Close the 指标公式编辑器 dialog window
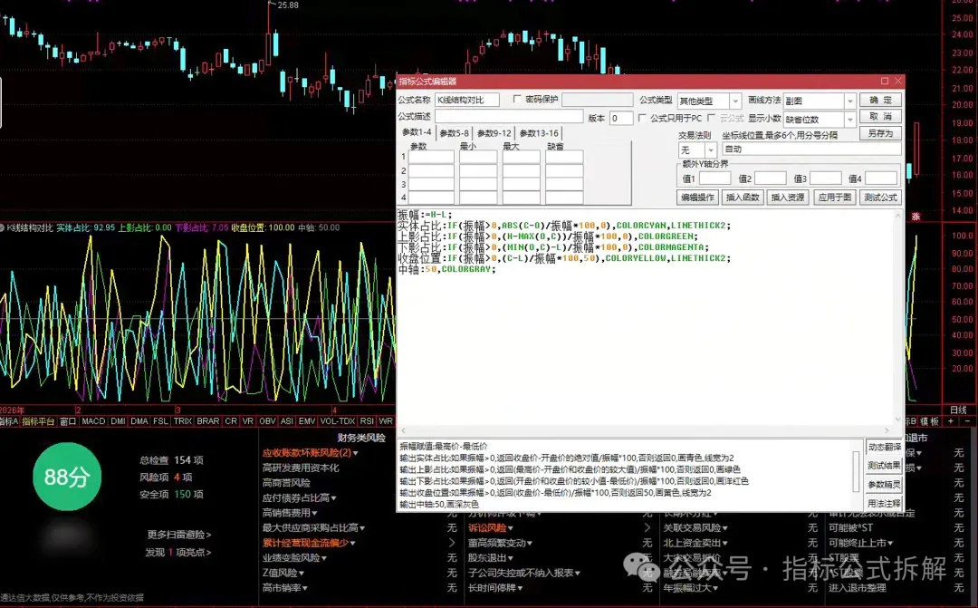 pyautogui.click(x=898, y=82)
